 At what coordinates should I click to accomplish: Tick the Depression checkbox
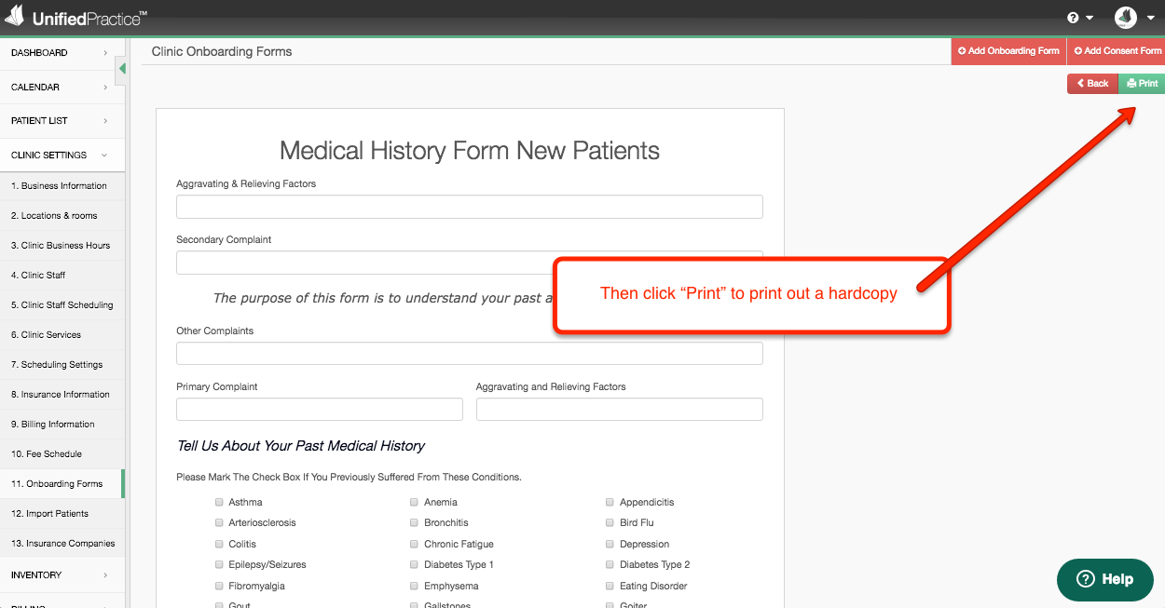[610, 544]
